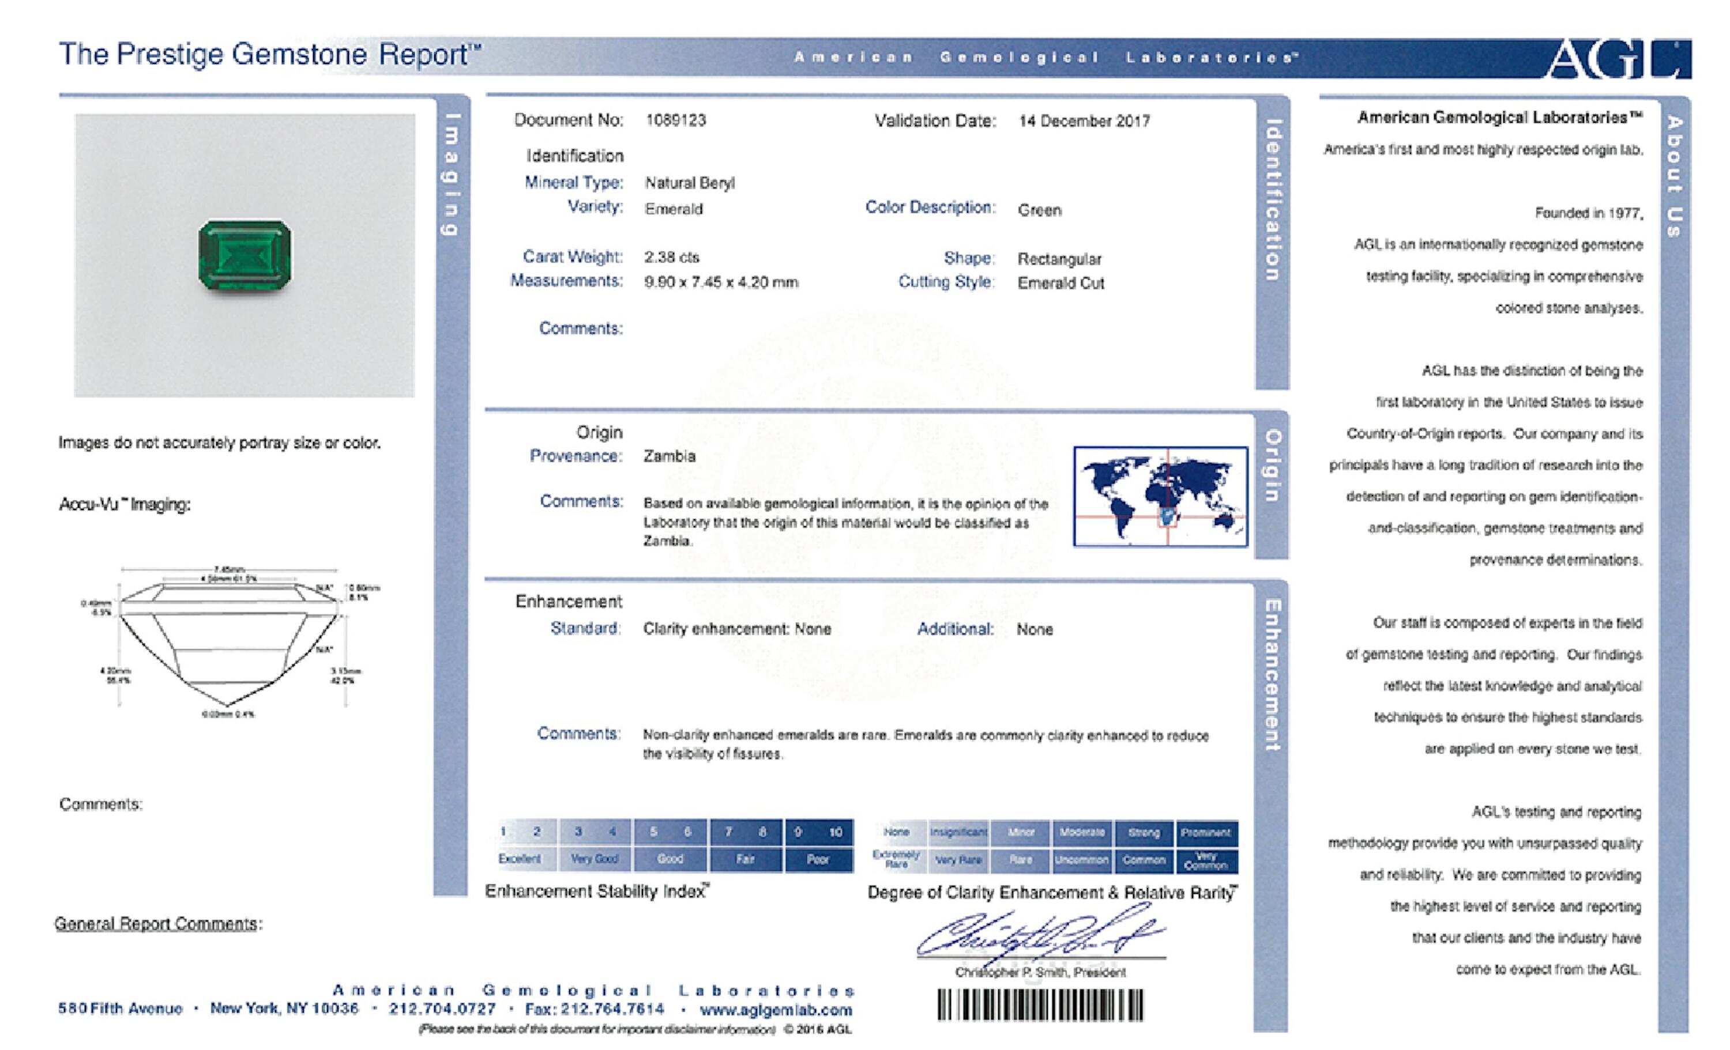Select the About Us vertical tab

click(1675, 177)
